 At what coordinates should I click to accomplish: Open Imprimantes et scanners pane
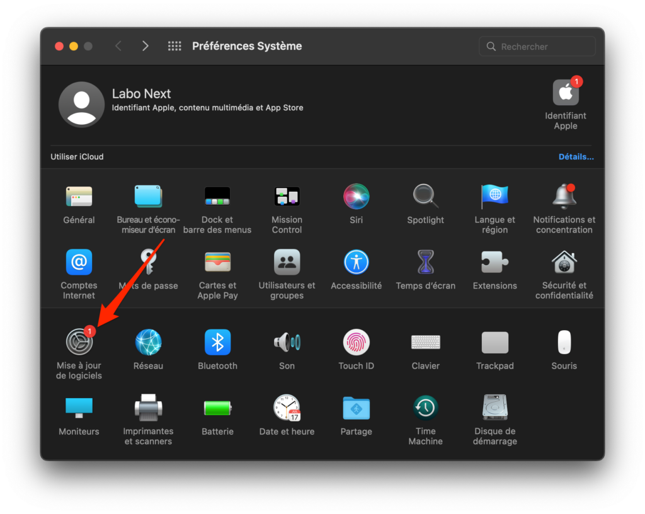[x=148, y=408]
